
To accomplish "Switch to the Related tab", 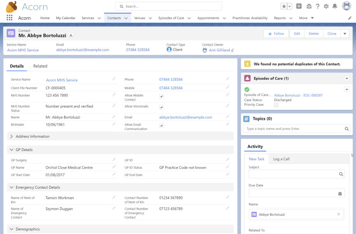I will (40, 66).
